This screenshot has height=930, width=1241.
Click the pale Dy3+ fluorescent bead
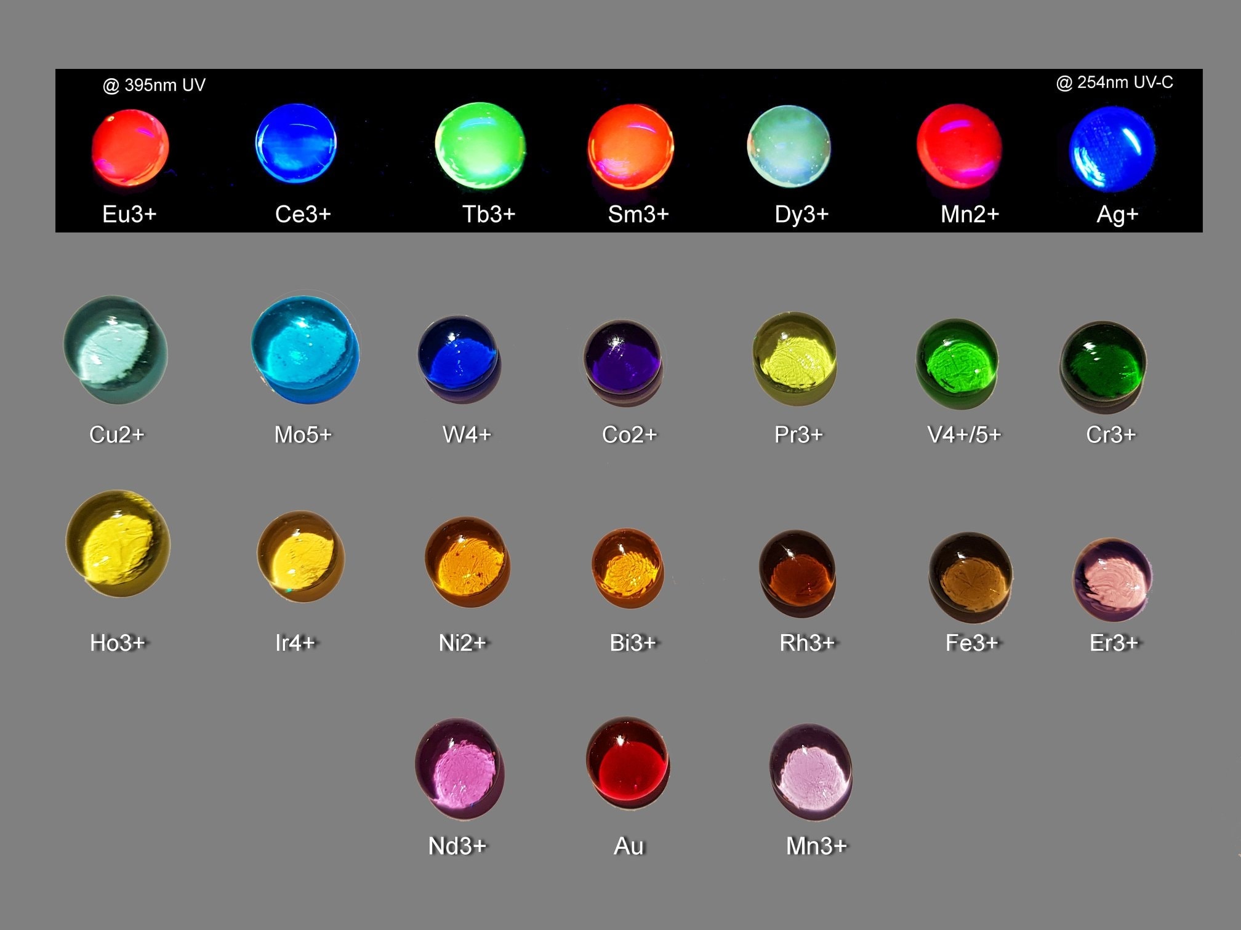click(x=789, y=146)
